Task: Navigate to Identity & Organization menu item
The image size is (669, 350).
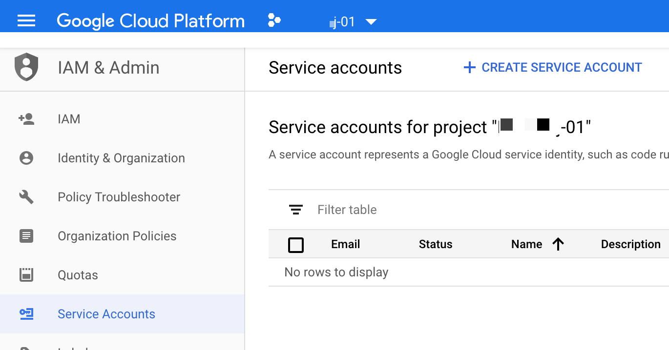Action: pos(121,157)
